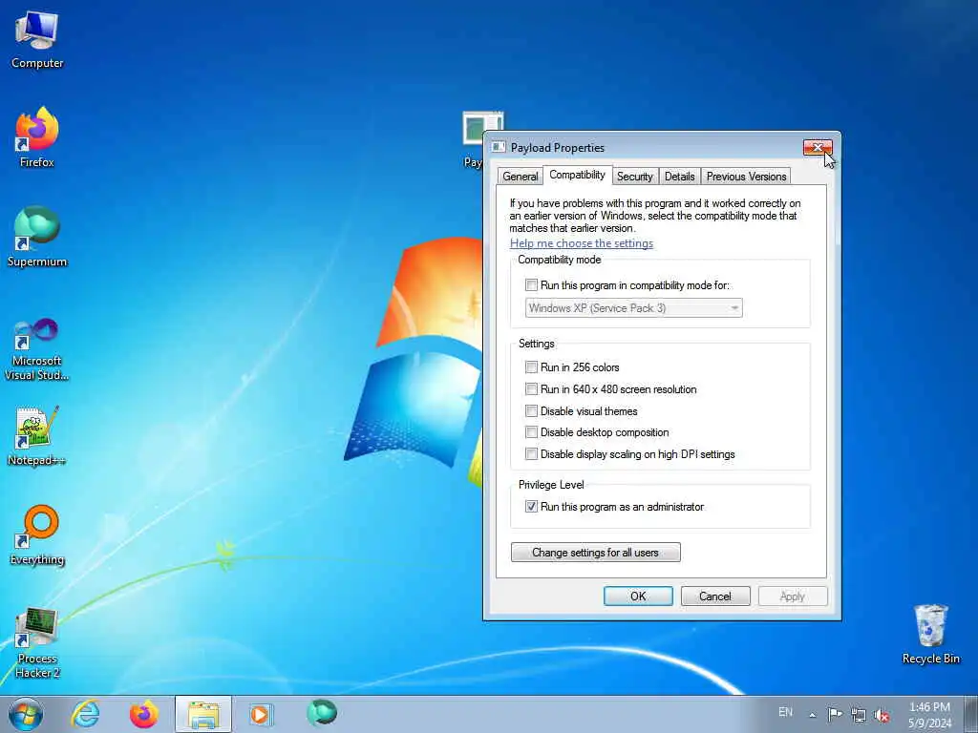Image resolution: width=978 pixels, height=733 pixels.
Task: Open Windows Media Player from taskbar
Action: click(x=260, y=714)
